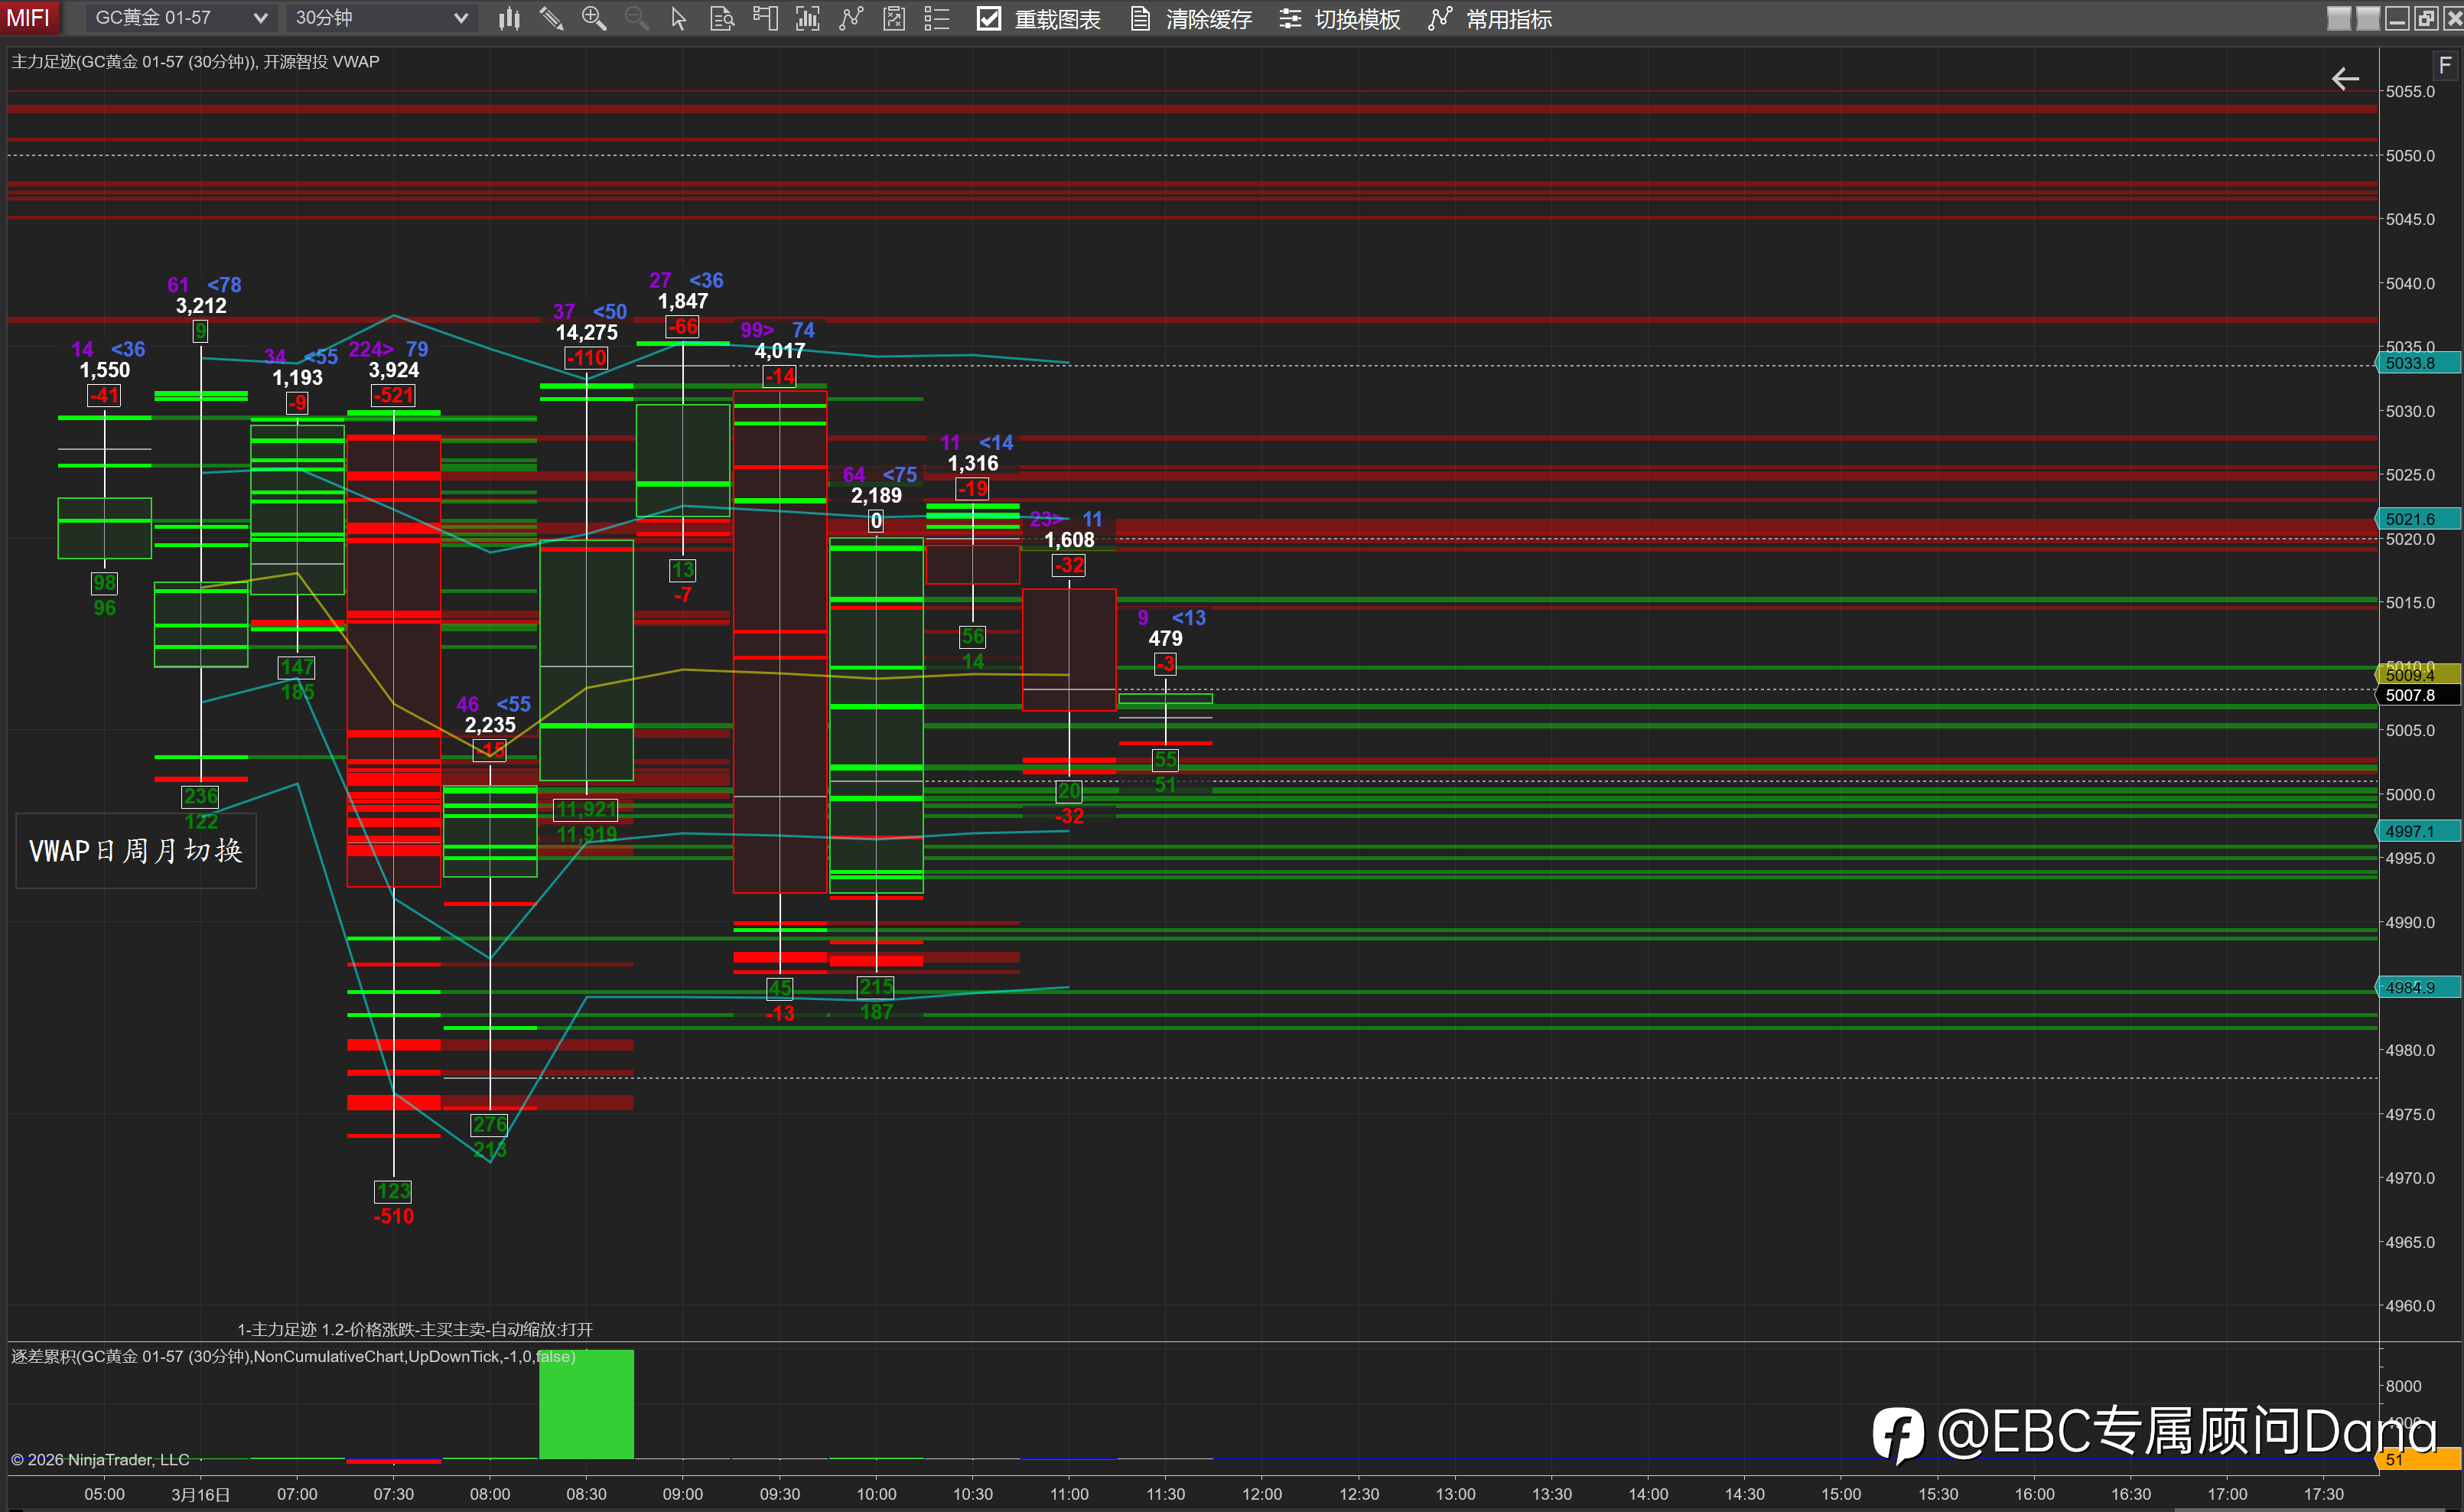Click the left arrow on chart

[x=2345, y=79]
